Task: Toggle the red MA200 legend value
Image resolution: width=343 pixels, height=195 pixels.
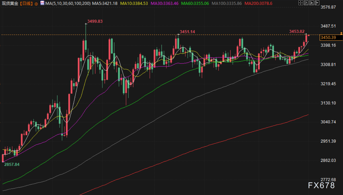Action: [259, 3]
